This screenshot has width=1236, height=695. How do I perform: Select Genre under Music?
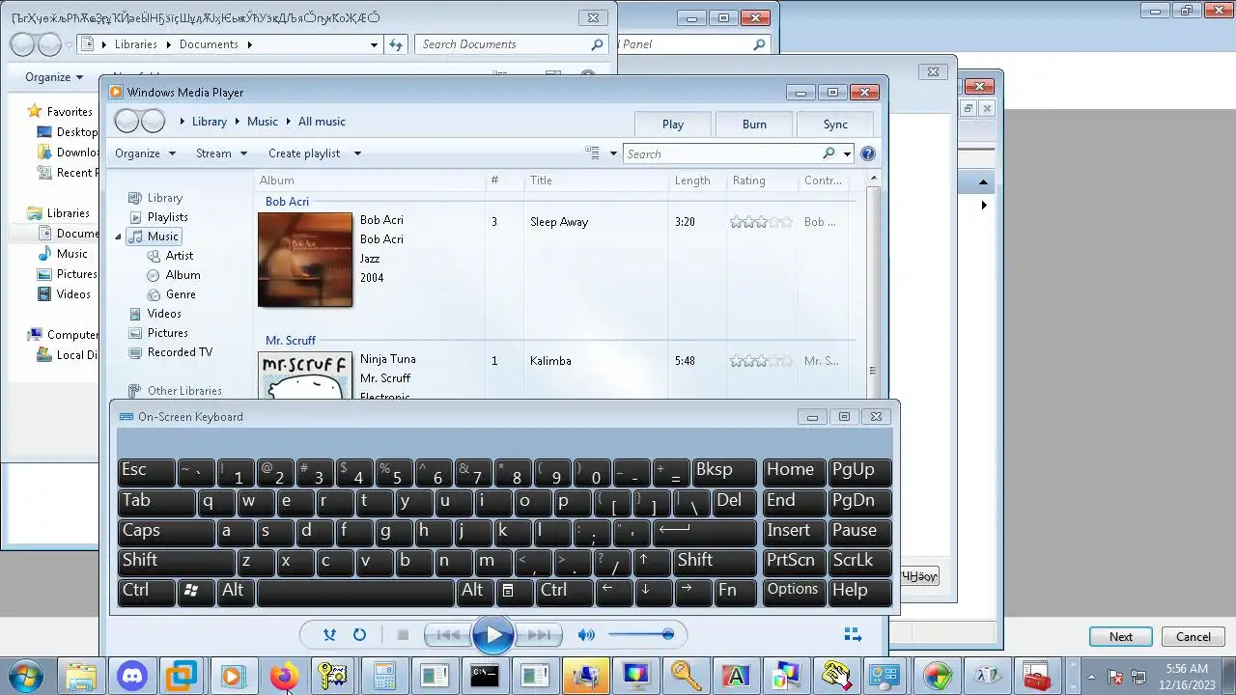pos(181,294)
